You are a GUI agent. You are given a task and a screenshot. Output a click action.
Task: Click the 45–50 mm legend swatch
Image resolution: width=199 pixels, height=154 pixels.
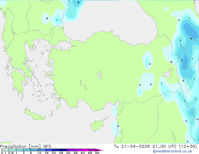92,150
